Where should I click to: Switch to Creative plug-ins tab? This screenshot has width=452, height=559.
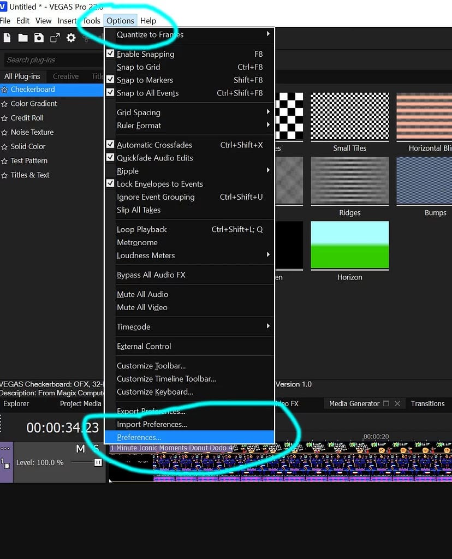tap(66, 76)
